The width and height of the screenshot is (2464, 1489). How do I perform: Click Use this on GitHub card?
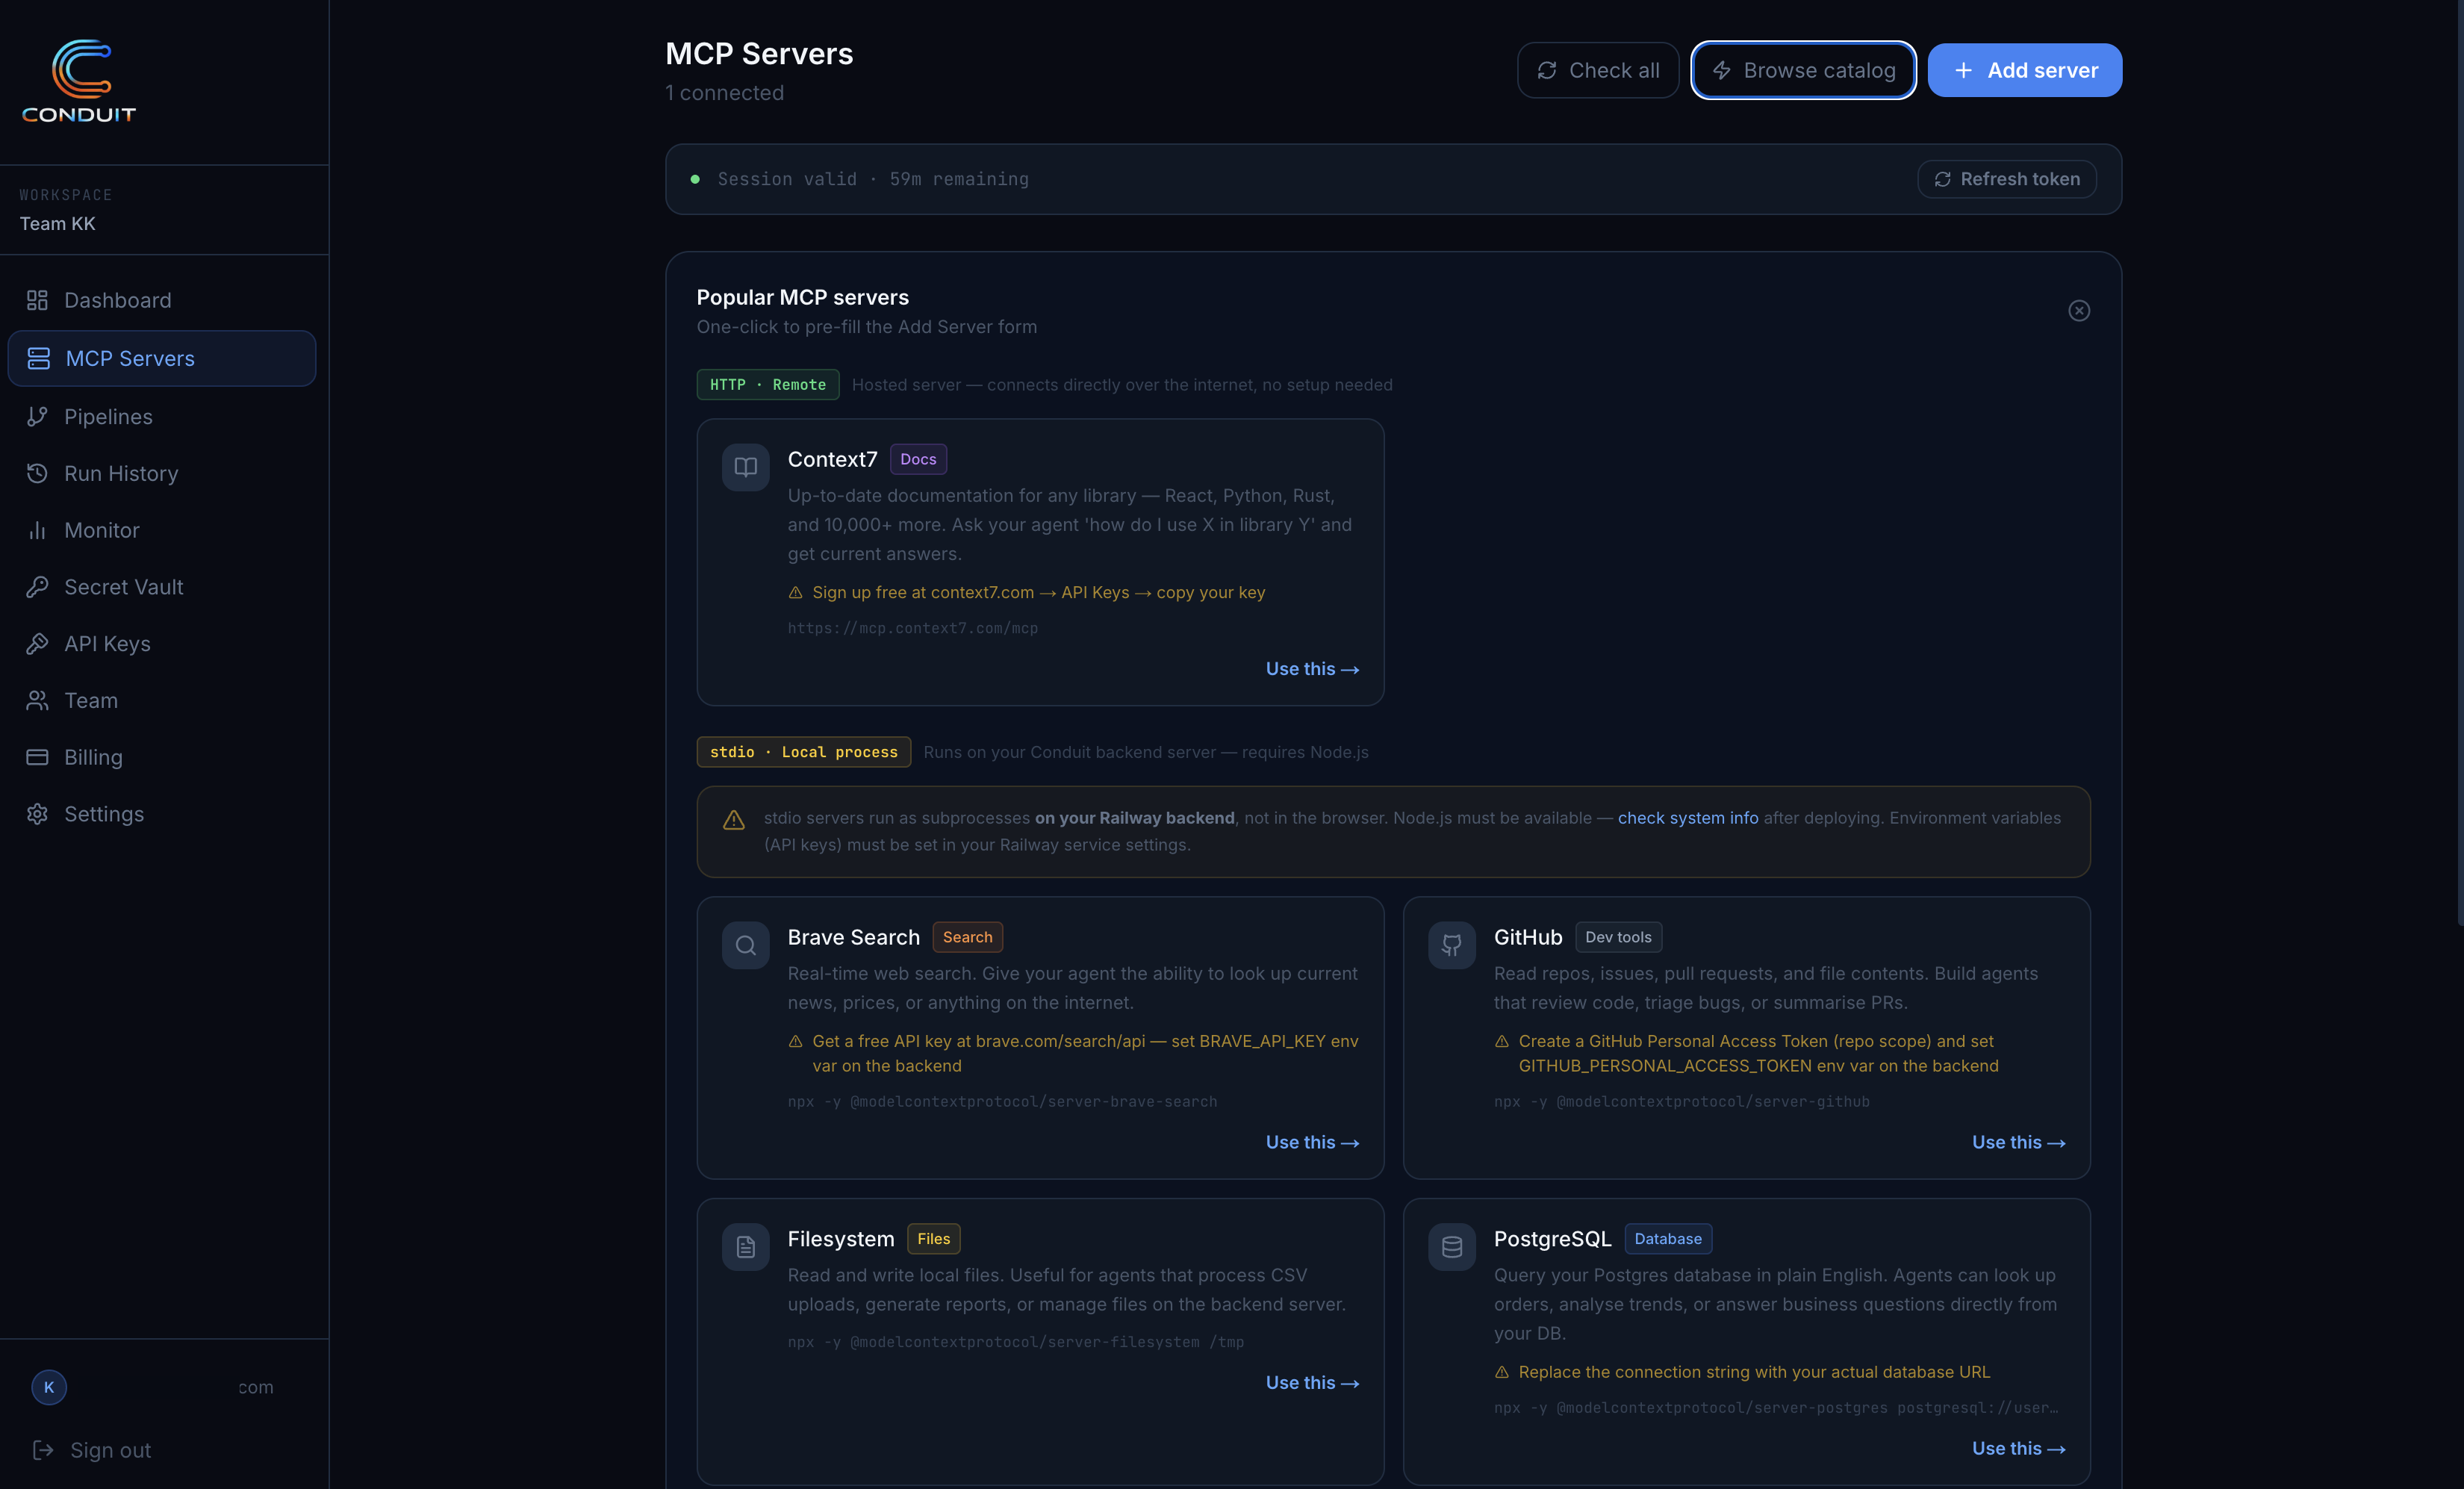2017,1142
